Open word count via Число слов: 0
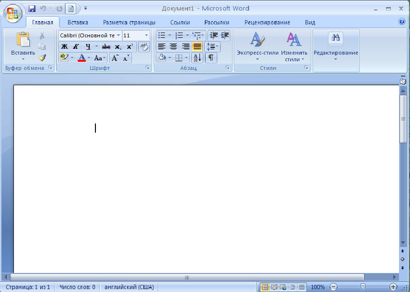410x292 pixels. point(77,287)
